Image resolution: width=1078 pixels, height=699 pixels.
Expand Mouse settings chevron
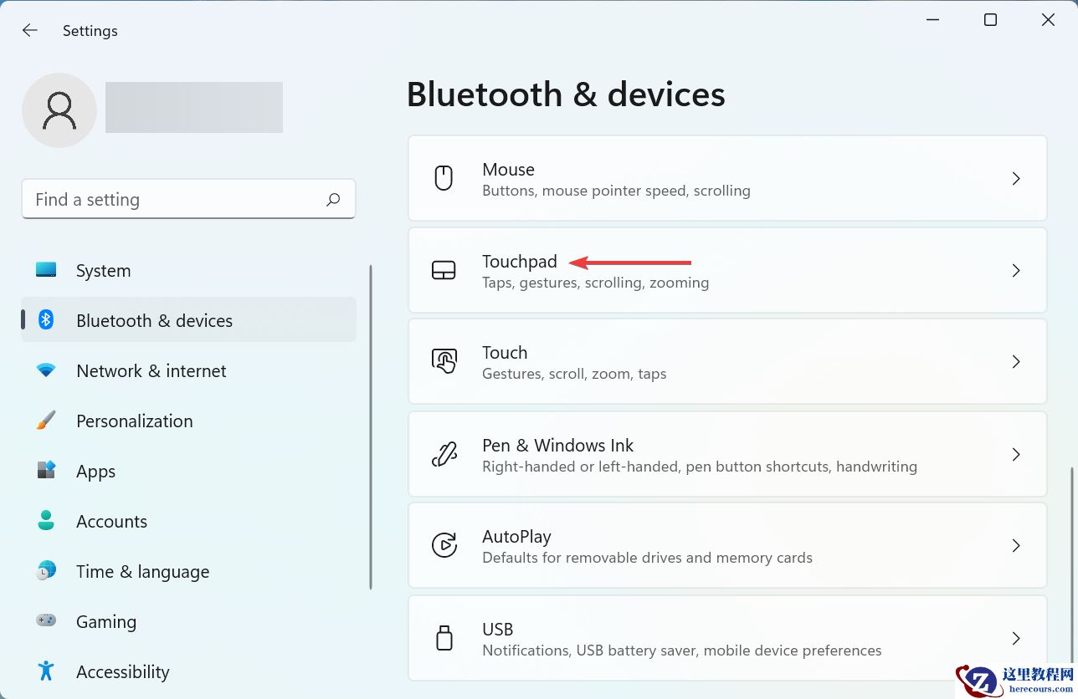[x=1016, y=178]
